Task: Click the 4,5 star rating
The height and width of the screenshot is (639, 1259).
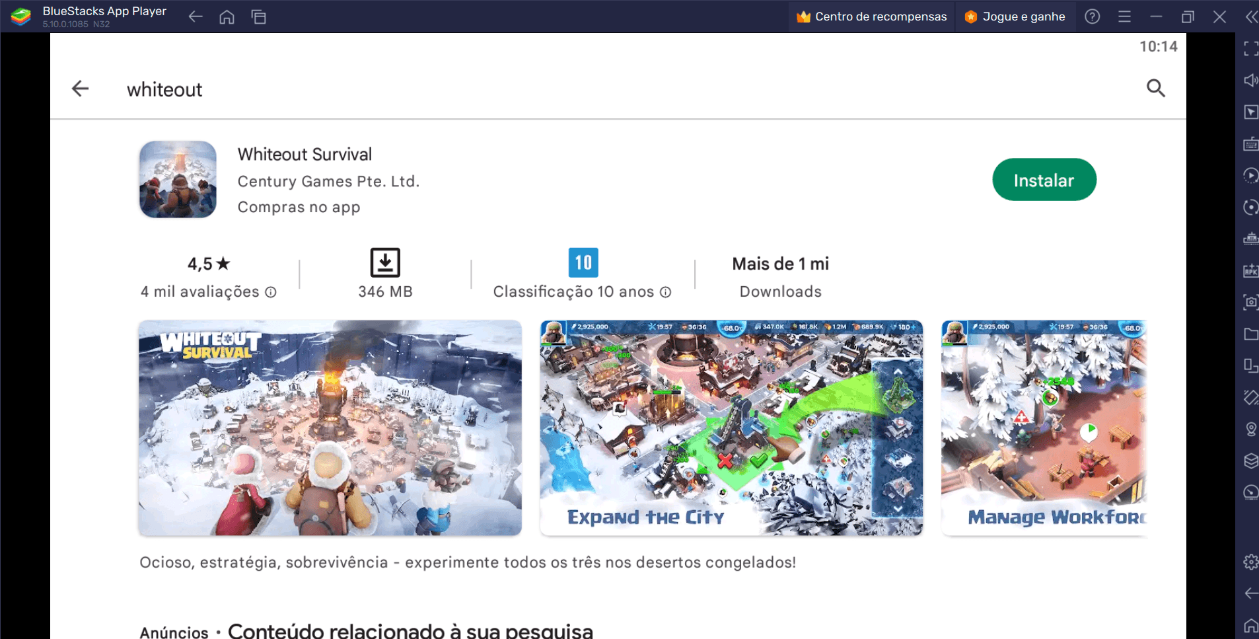Action: point(209,264)
